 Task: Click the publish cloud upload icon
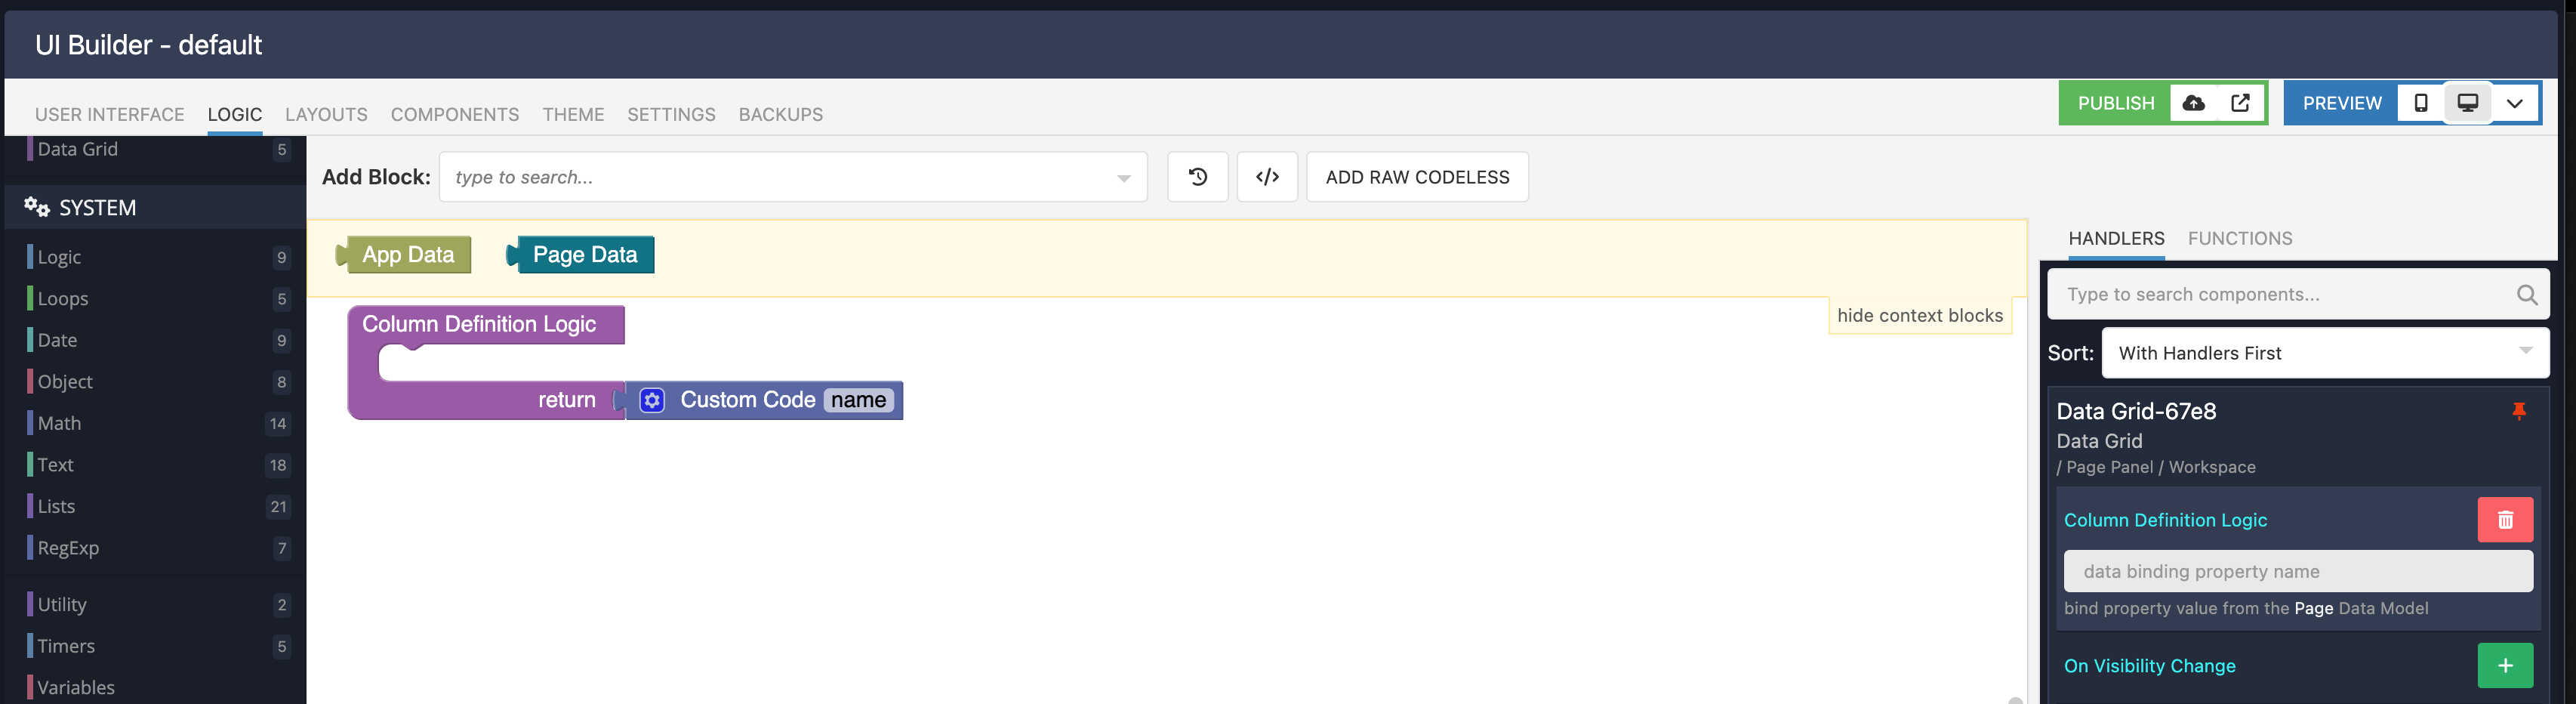(x=2193, y=103)
